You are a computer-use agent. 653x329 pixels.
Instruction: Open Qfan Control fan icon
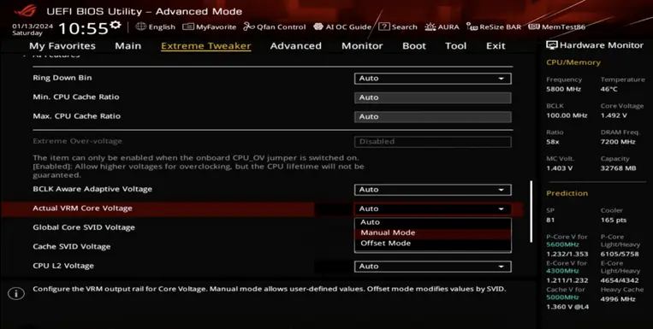click(249, 26)
